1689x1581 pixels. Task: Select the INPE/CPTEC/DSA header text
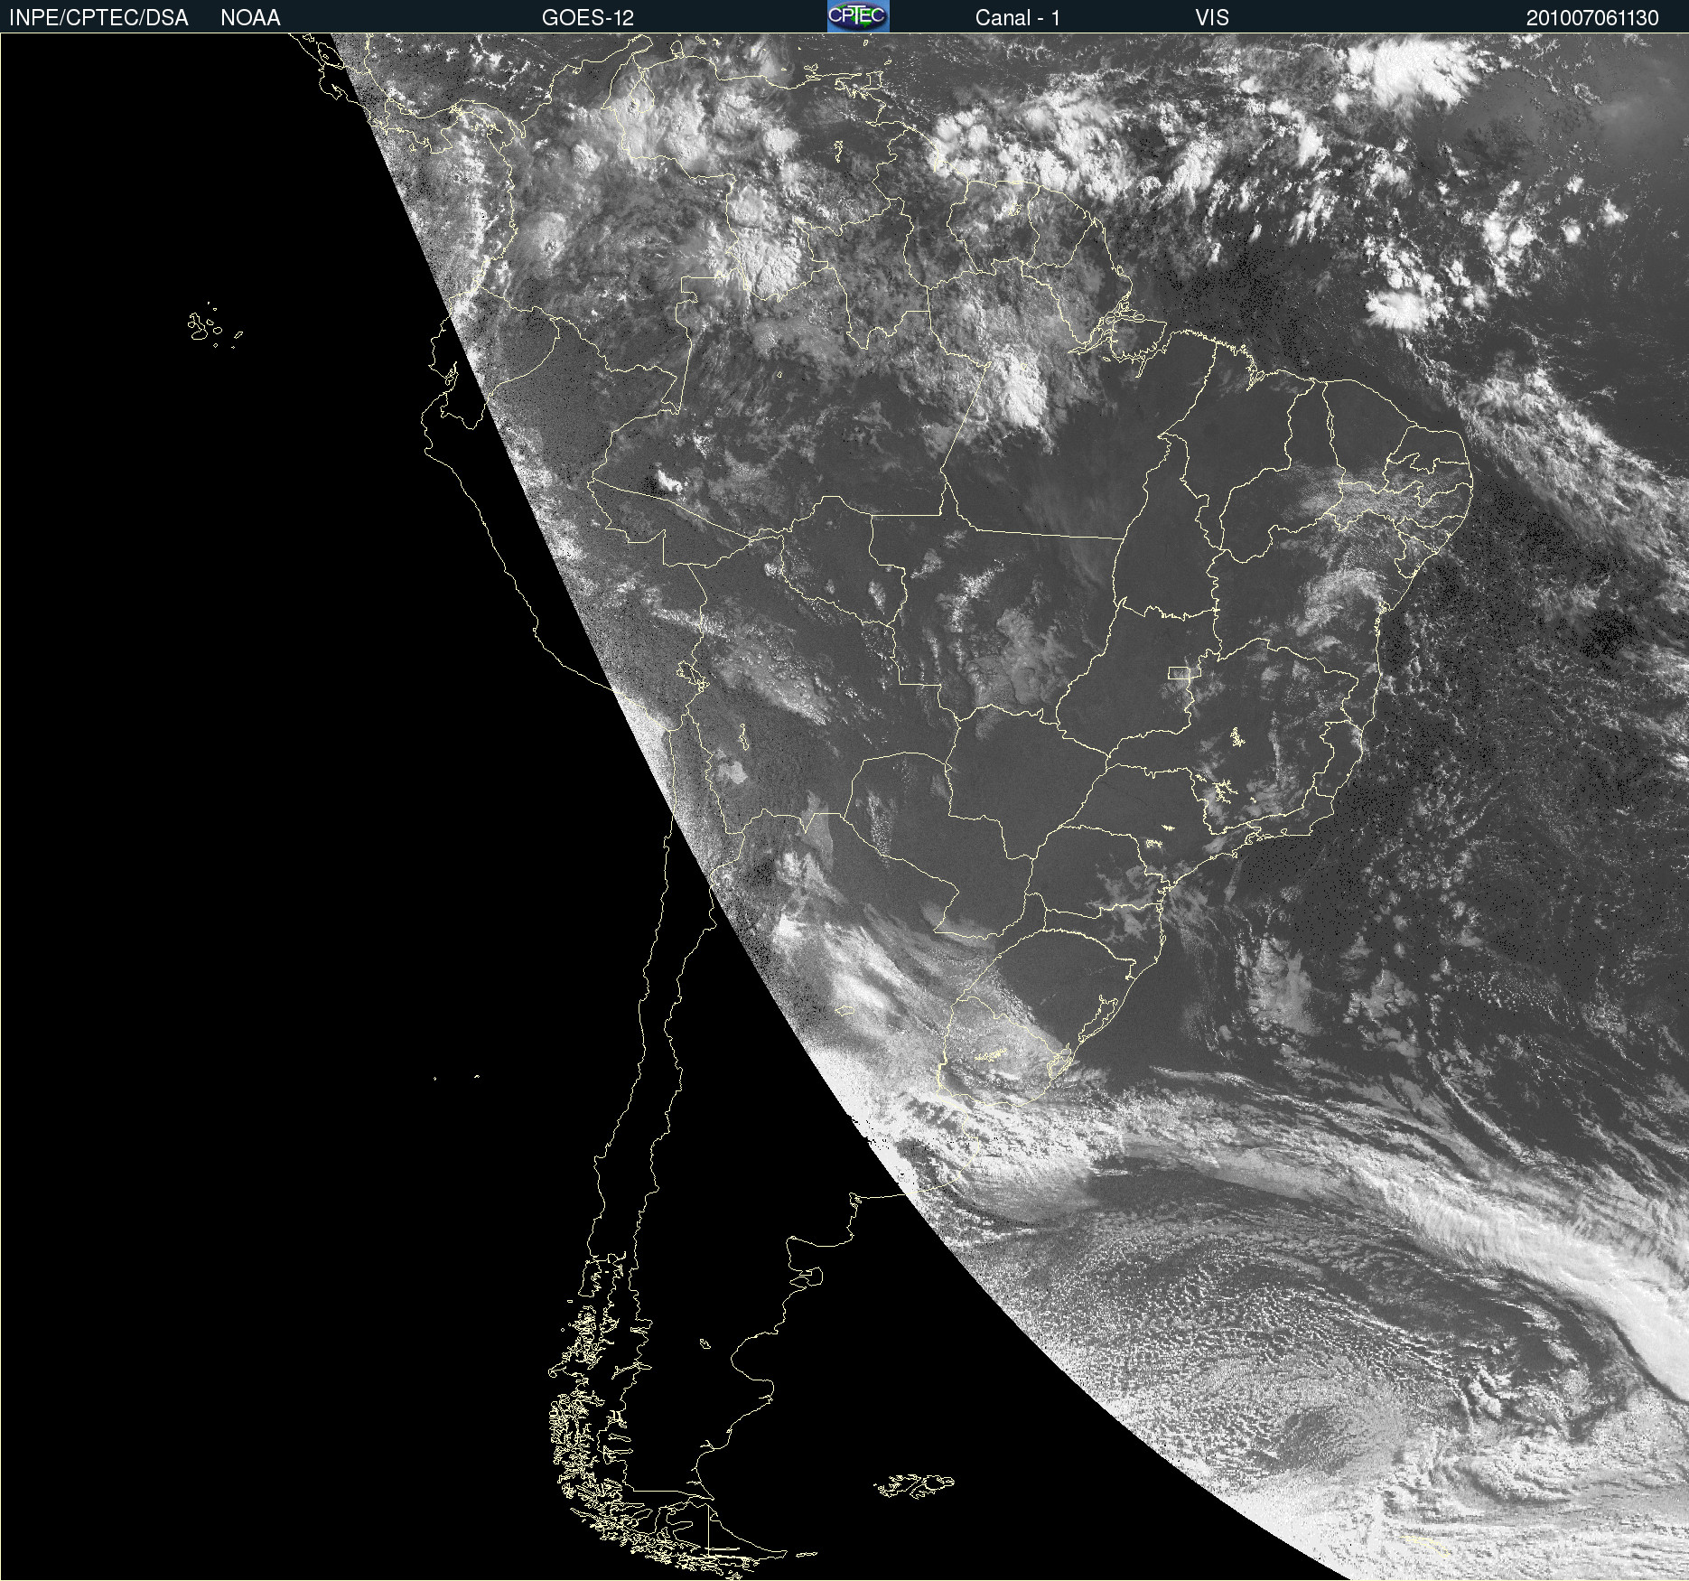tap(98, 18)
